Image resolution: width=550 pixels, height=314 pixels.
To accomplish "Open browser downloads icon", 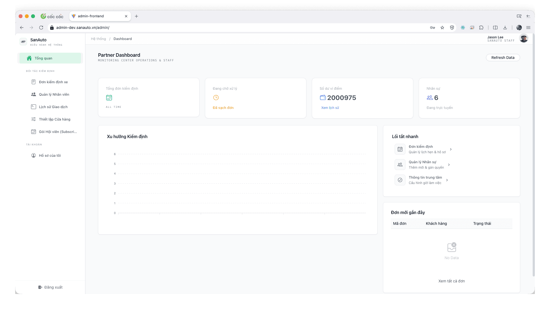I will 505,28.
